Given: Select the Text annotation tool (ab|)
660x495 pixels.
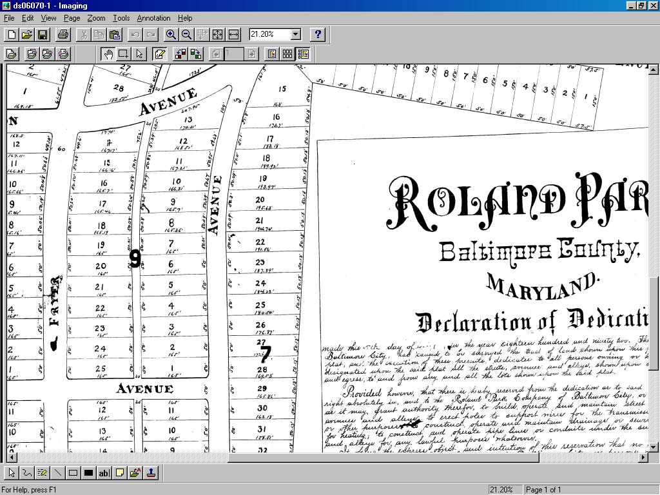Looking at the screenshot, I should point(104,473).
